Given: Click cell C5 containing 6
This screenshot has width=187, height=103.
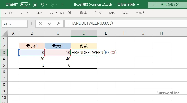Looking at the screenshot, I should (58, 65).
